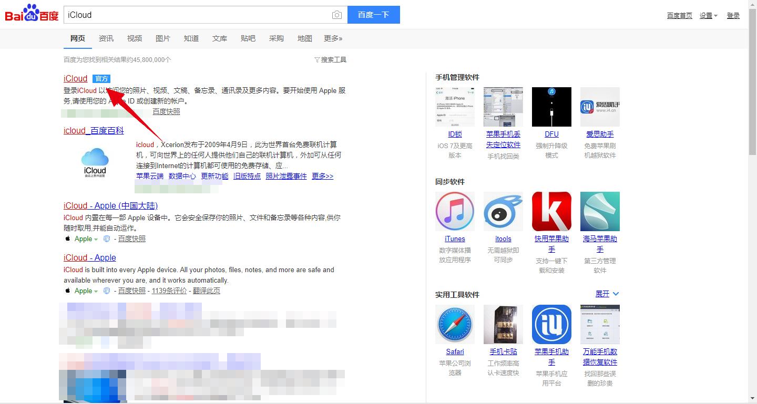Open the 快用苹果助手 red K icon

pos(551,211)
